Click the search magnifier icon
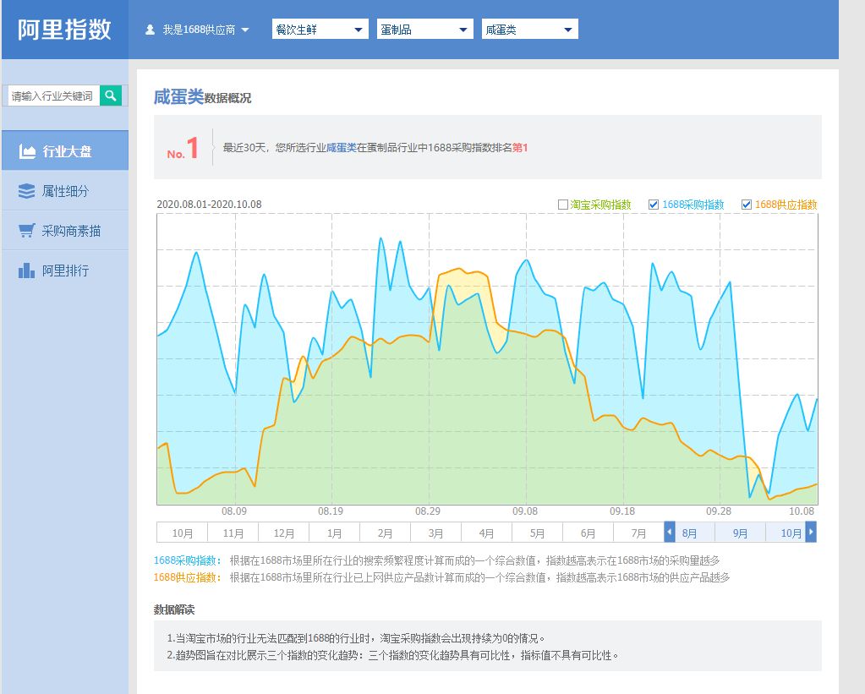The image size is (865, 694). click(x=110, y=96)
